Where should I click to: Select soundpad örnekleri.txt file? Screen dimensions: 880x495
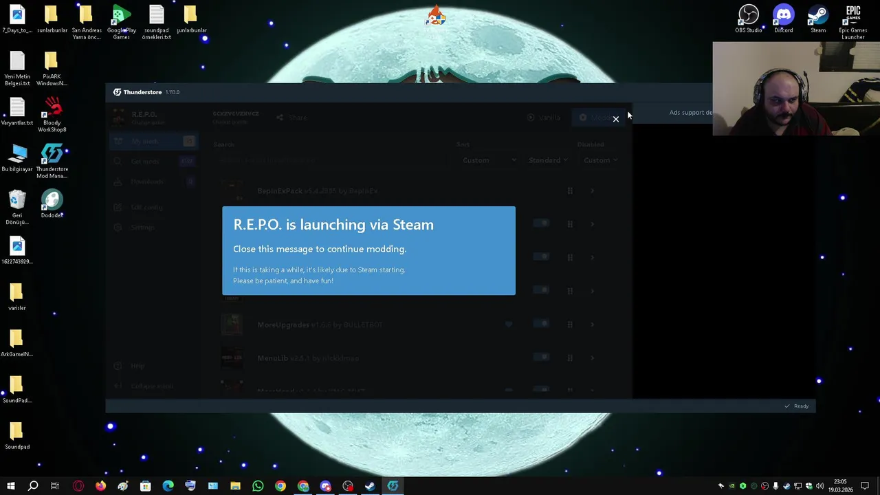156,23
